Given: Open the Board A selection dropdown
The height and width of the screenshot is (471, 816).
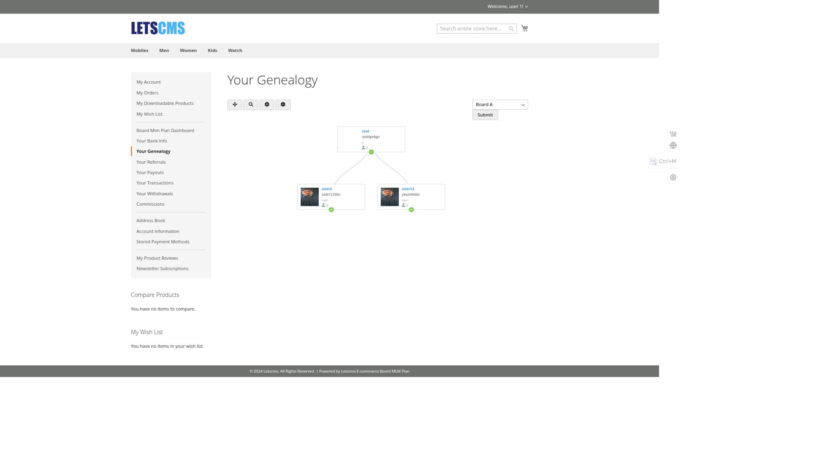Looking at the screenshot, I should pos(500,104).
